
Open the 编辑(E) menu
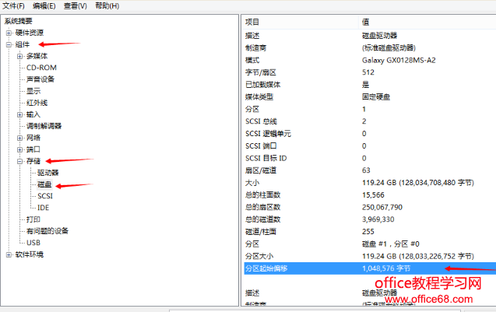pos(44,5)
